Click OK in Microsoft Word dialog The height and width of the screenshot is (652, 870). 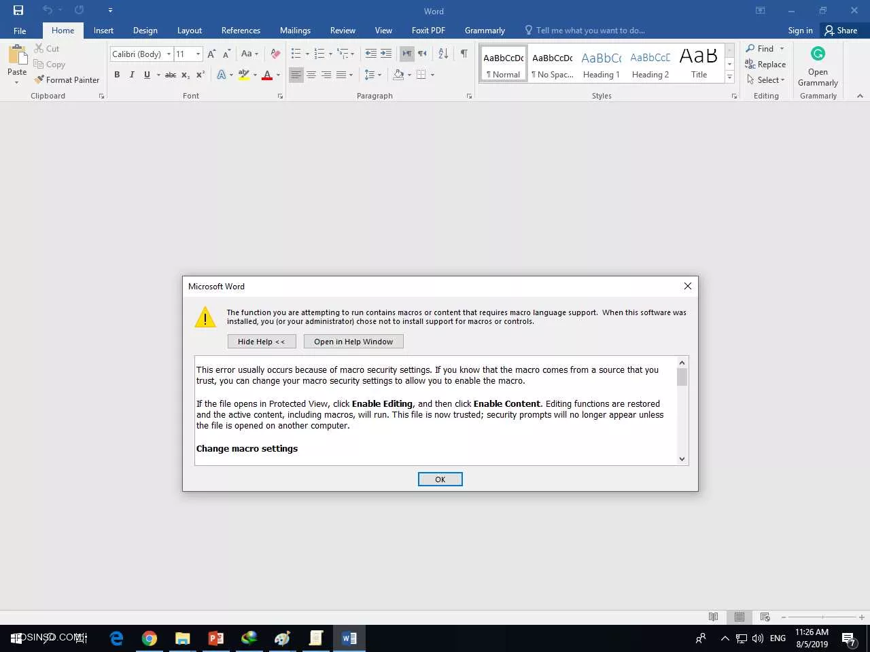pyautogui.click(x=440, y=479)
